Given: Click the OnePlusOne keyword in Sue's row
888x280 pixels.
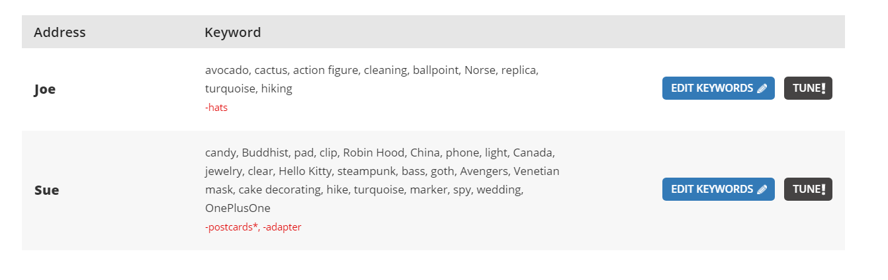Looking at the screenshot, I should click(238, 208).
